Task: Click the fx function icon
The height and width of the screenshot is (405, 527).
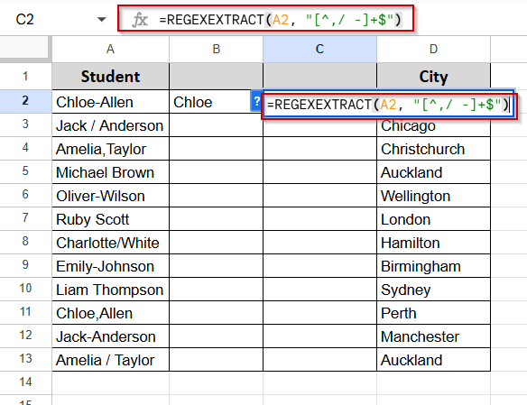Action: point(140,20)
